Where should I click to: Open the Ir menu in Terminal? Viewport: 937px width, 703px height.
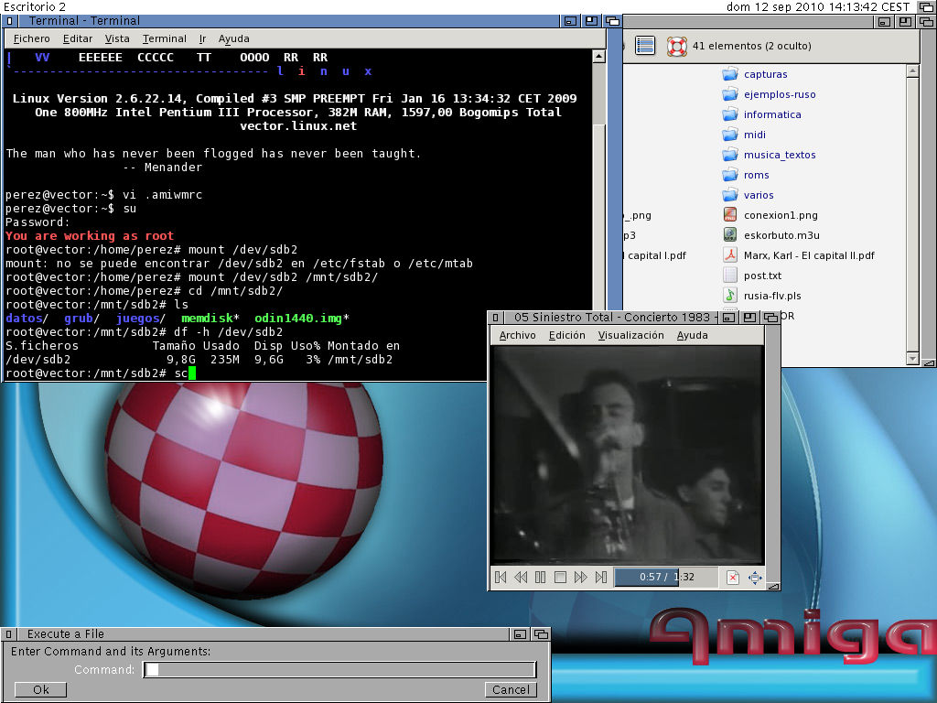tap(202, 38)
